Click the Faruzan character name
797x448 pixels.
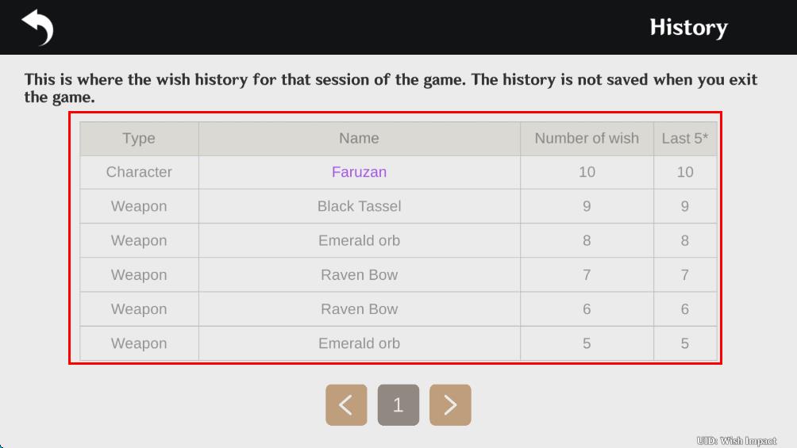click(359, 172)
